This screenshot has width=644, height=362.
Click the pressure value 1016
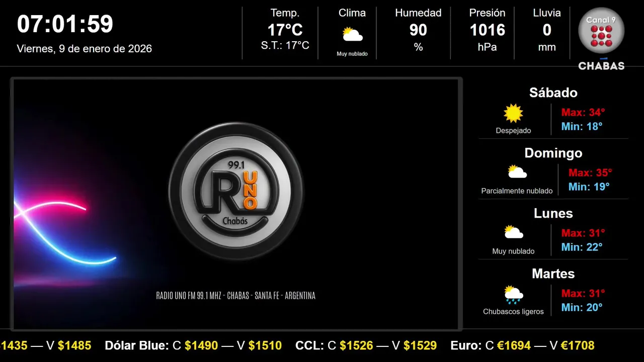click(487, 30)
